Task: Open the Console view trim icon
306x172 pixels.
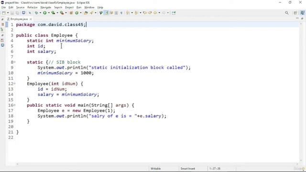Action: [x=2, y=45]
